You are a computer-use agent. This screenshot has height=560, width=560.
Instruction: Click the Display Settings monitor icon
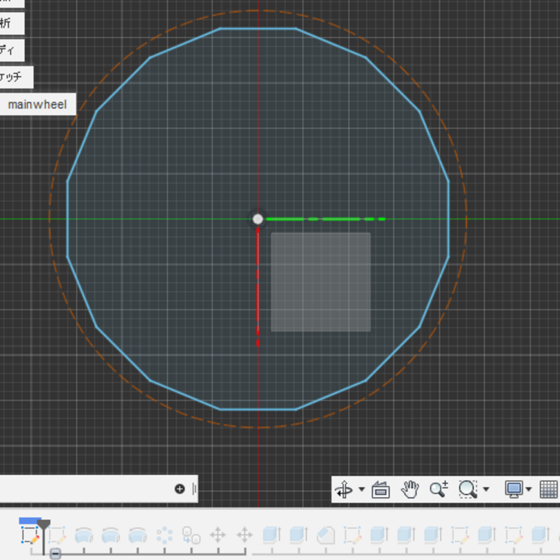point(513,489)
